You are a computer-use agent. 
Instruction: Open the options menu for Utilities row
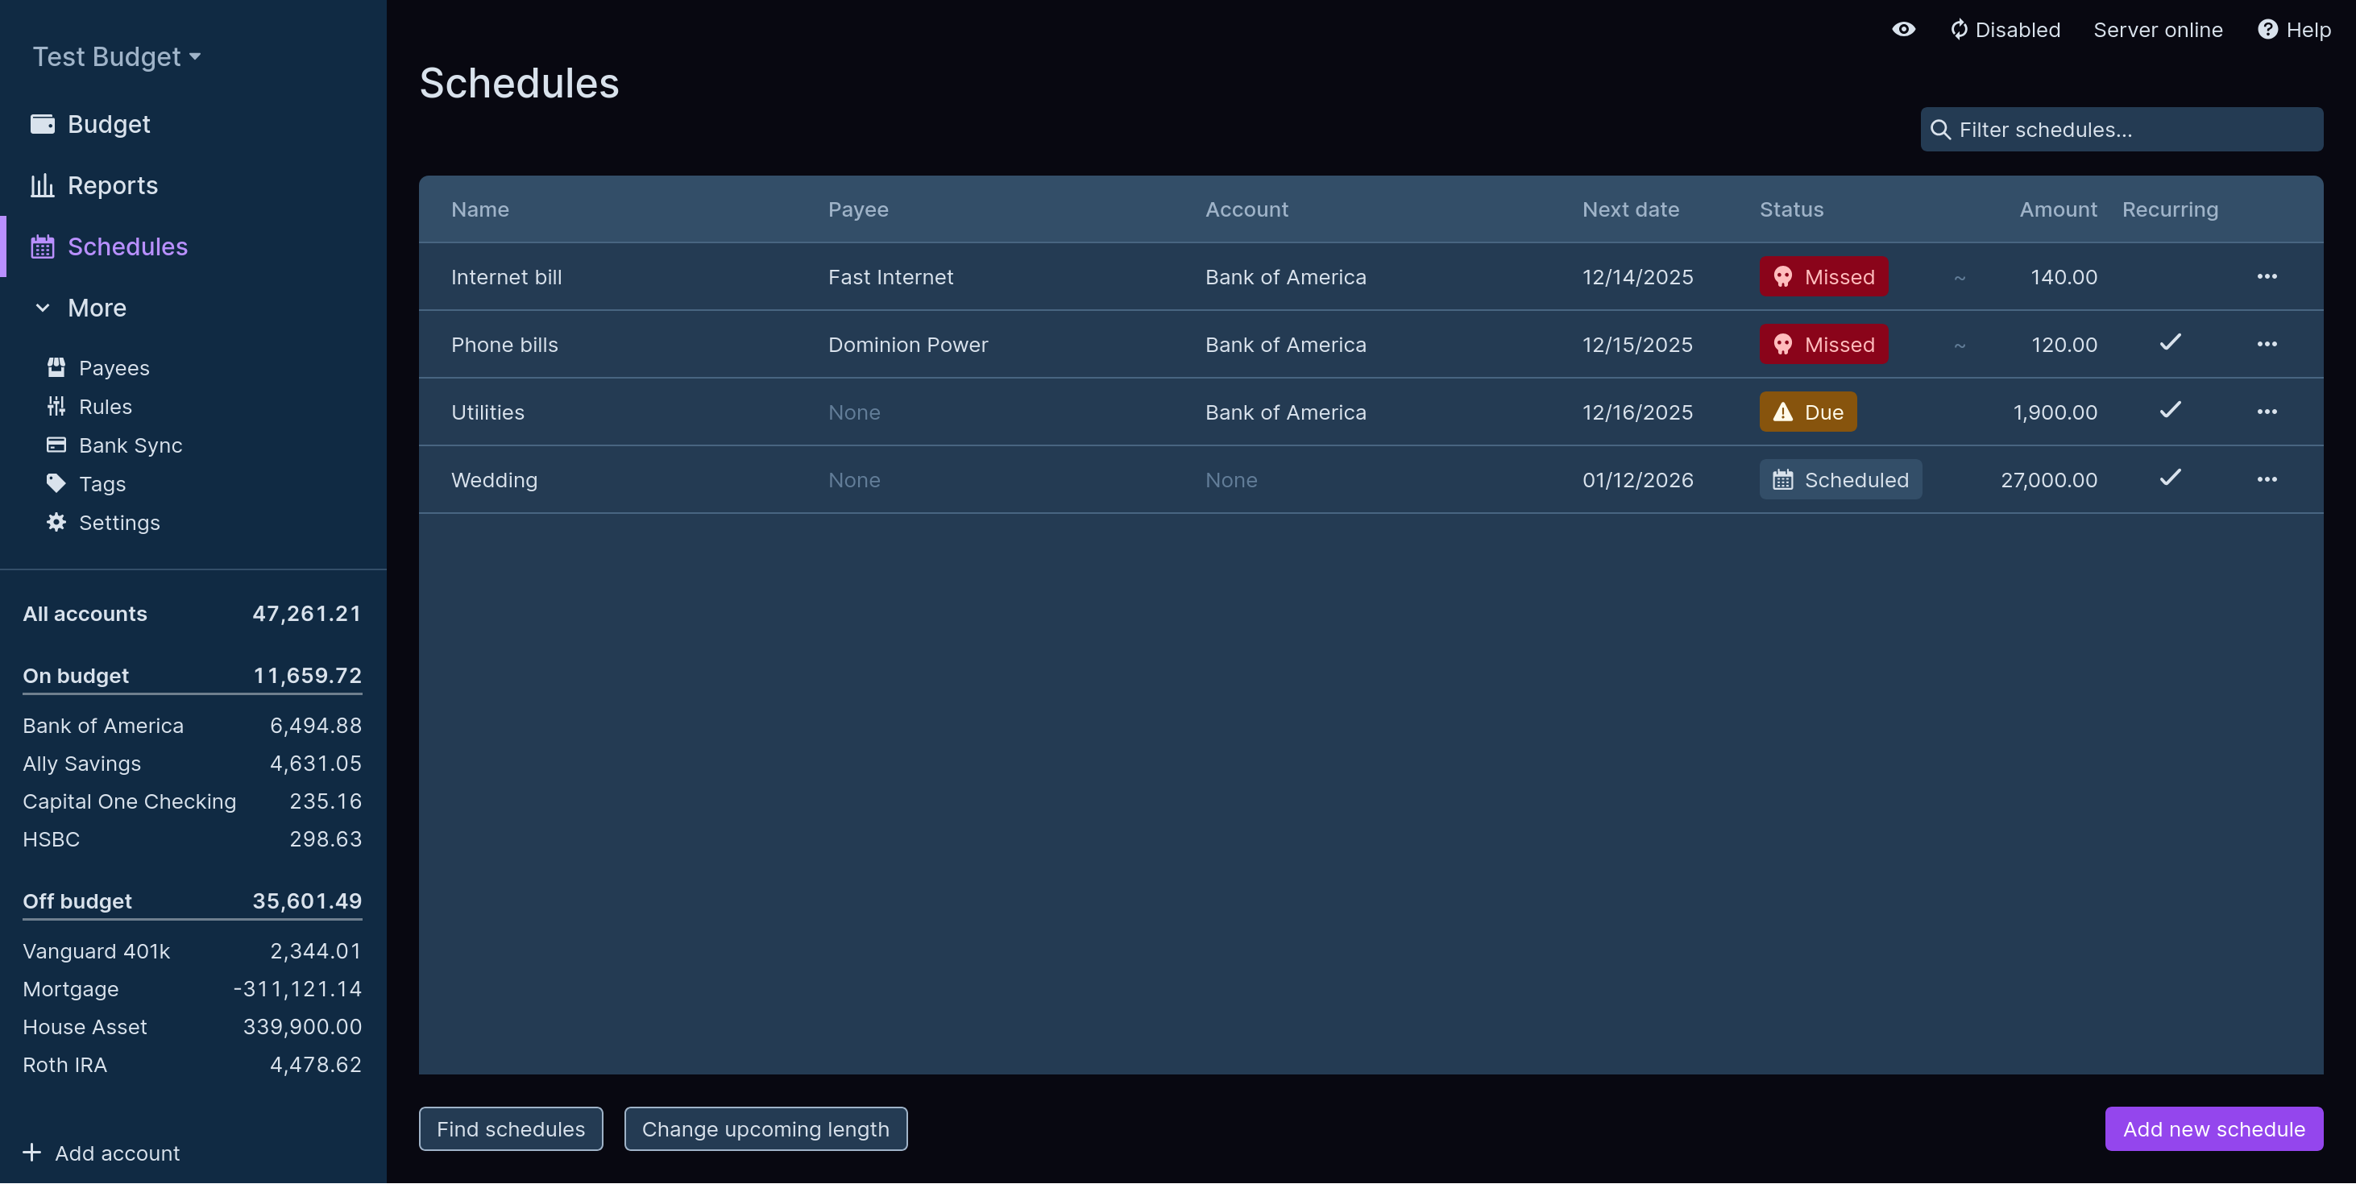tap(2268, 412)
